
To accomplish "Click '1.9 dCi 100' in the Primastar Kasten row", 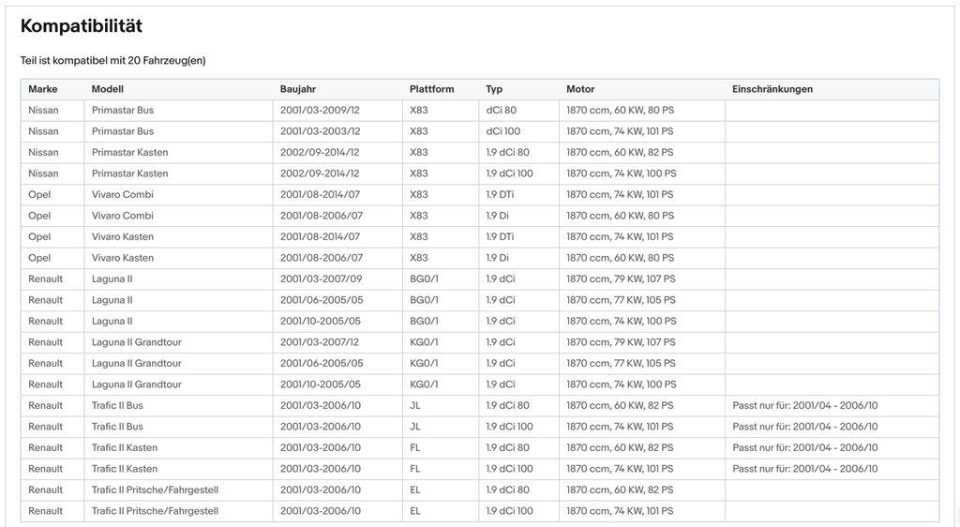I will click(x=509, y=173).
